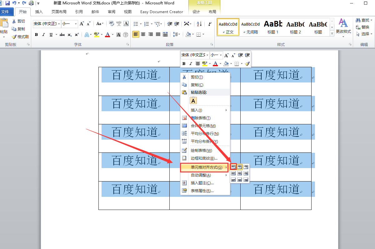Click the Clear Formatting icon in ribbon
The image size is (375, 249).
click(112, 24)
